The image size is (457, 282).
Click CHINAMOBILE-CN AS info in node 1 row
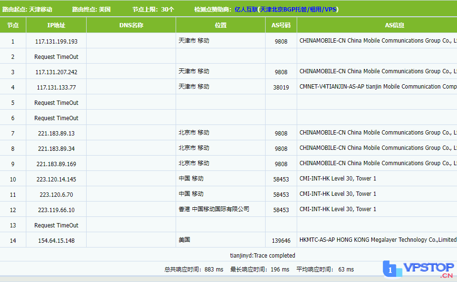coord(378,41)
